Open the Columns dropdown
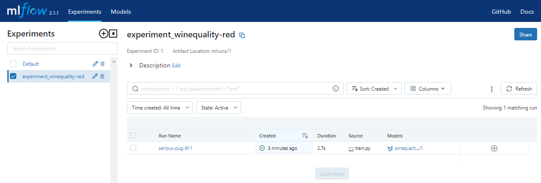 [428, 88]
